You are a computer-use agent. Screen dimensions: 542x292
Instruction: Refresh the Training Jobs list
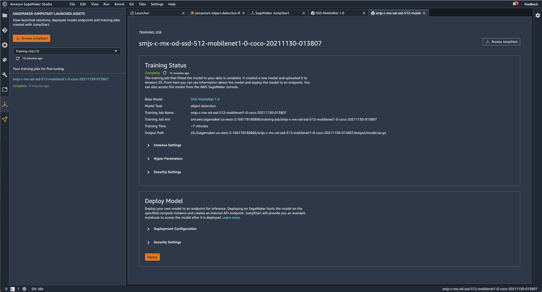point(18,58)
